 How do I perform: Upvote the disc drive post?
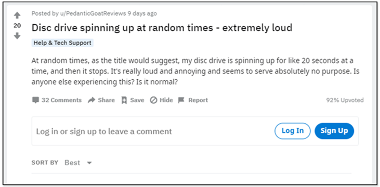click(x=17, y=16)
